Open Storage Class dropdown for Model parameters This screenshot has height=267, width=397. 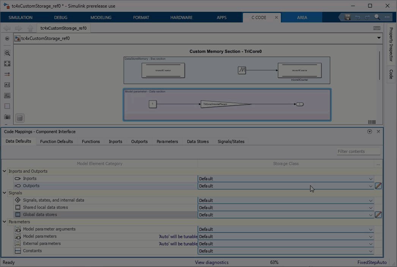coord(370,237)
